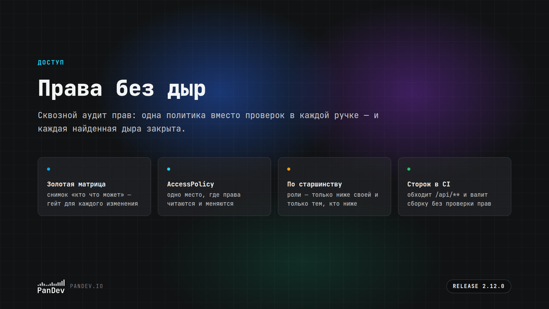Click the AccessPolicy card title
The image size is (549, 309).
click(190, 184)
